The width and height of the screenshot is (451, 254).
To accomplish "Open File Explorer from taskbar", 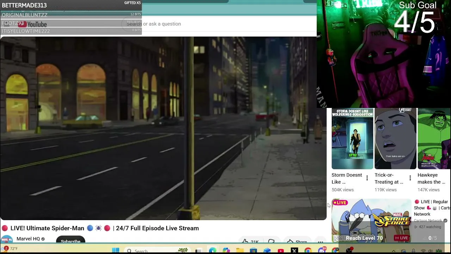I will (x=240, y=250).
